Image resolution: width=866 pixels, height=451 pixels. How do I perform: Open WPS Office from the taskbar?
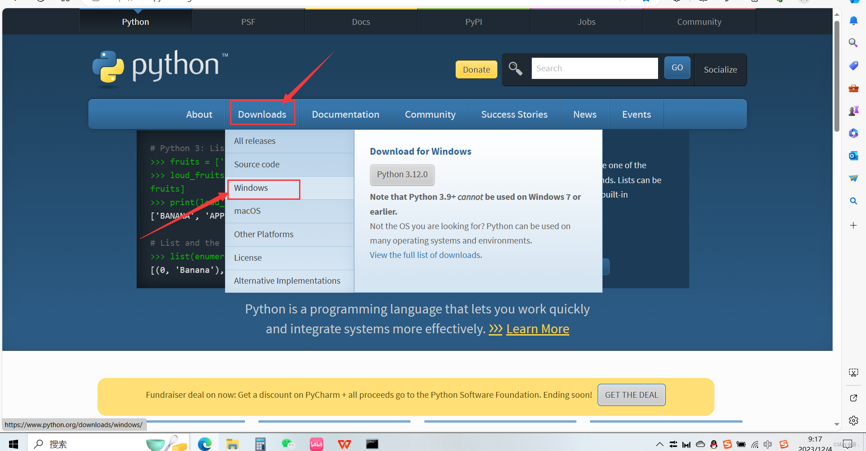click(x=345, y=444)
